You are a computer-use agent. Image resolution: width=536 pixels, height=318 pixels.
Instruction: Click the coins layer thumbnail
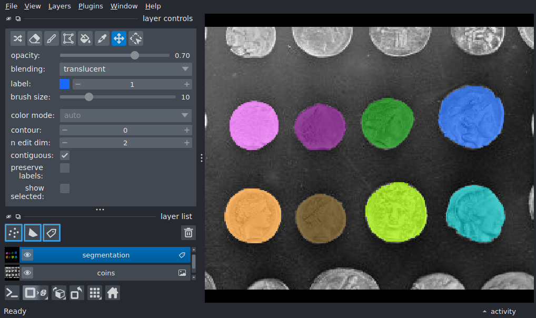click(x=12, y=273)
